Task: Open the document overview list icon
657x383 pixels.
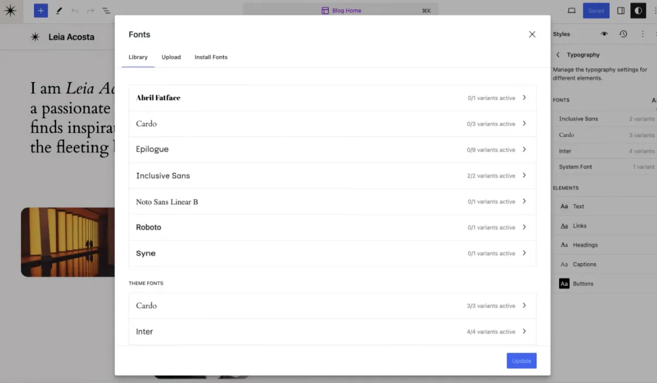Action: pyautogui.click(x=106, y=11)
